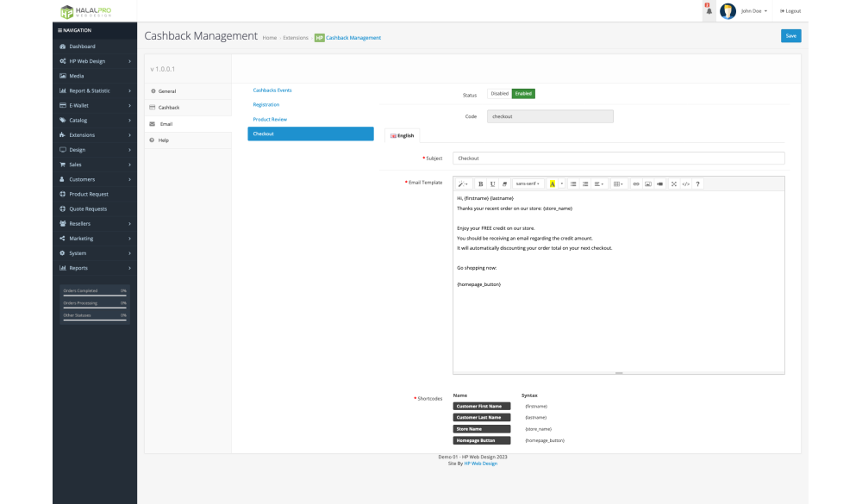Toggle fullscreen mode in the editor

[x=674, y=184]
